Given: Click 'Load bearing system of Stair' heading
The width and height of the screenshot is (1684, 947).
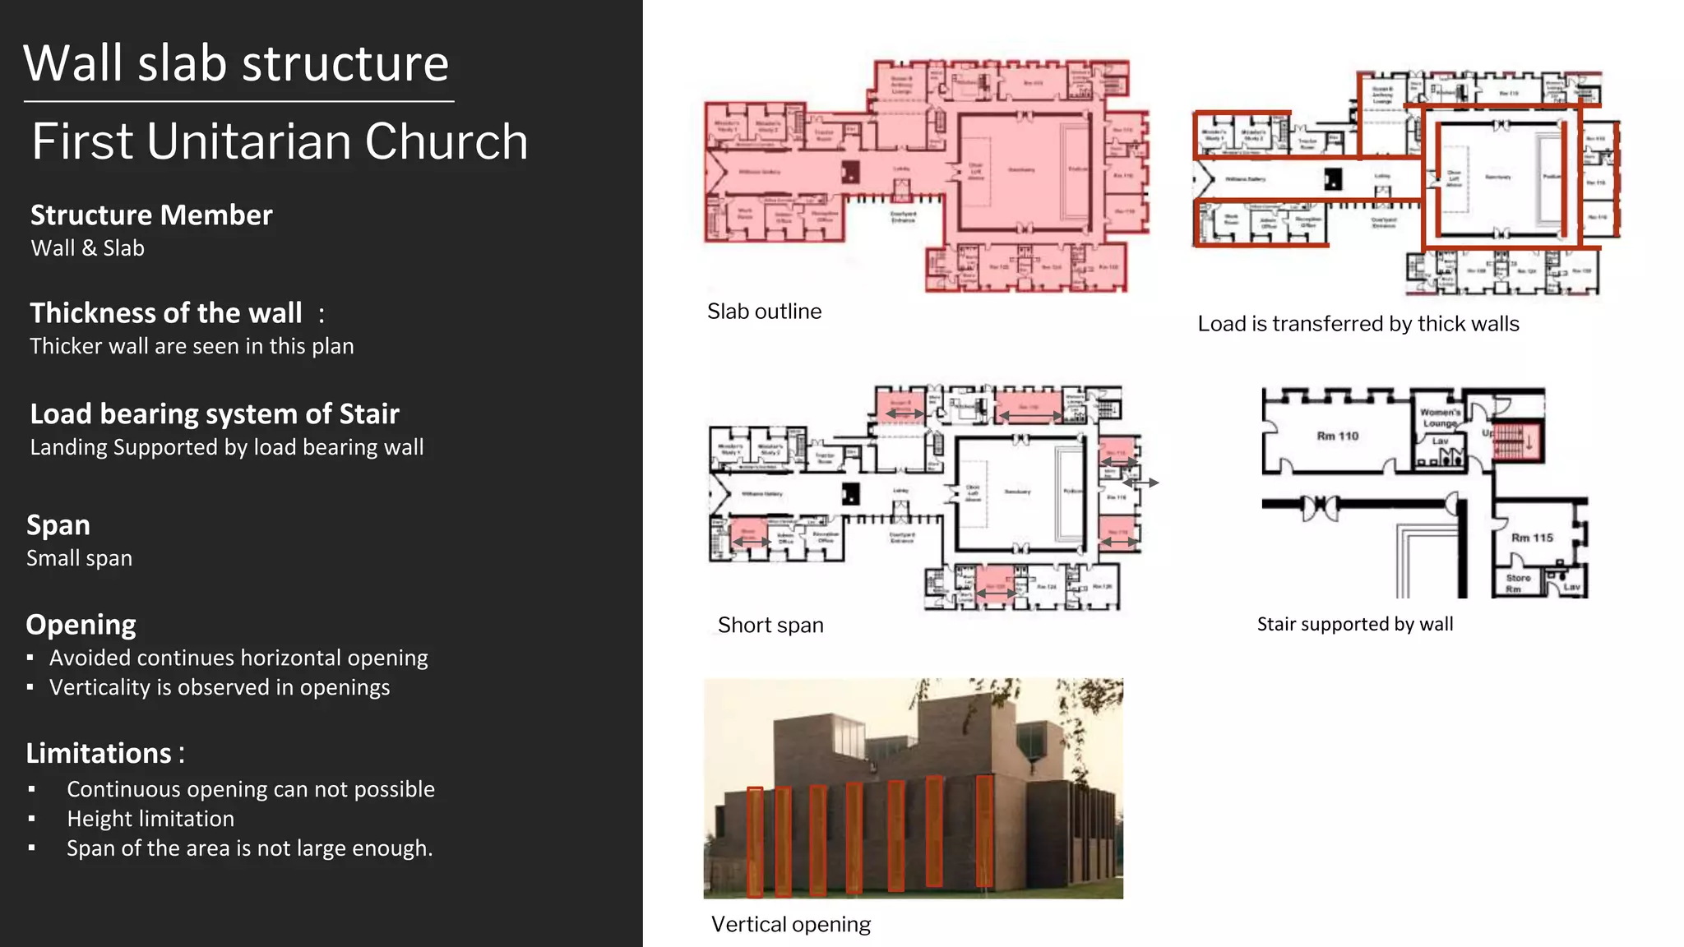Looking at the screenshot, I should click(215, 413).
